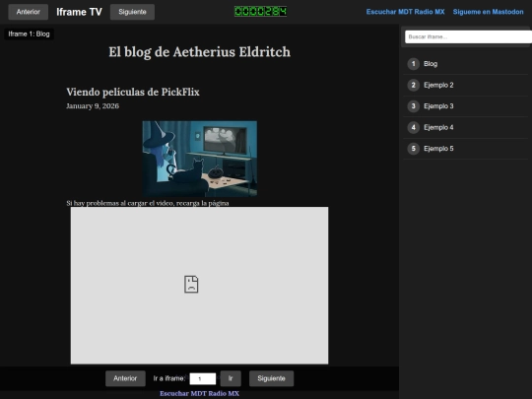Click the number 2 badge beside Ejemplo 2
This screenshot has height=399, width=532.
[413, 85]
